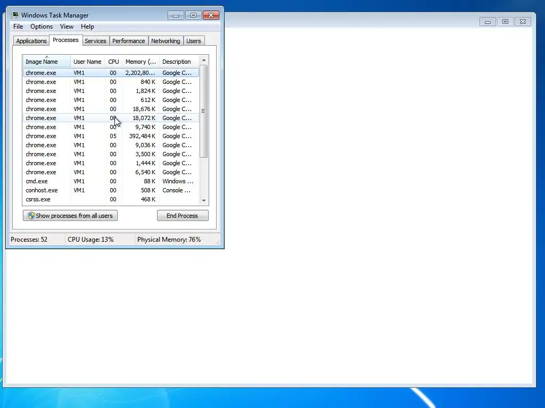
Task: Click the shield icon on Show processes button
Action: [31, 216]
